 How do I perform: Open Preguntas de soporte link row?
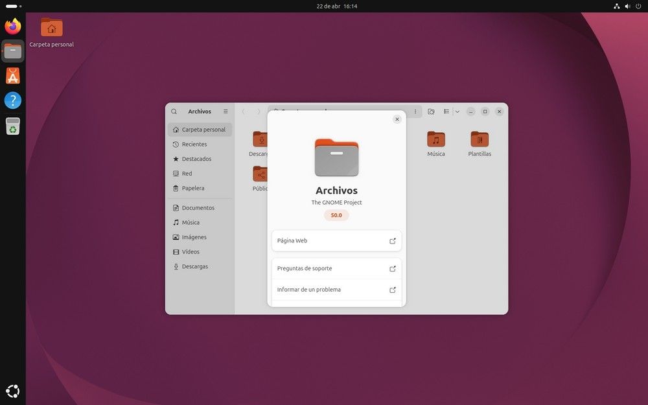[x=336, y=269]
